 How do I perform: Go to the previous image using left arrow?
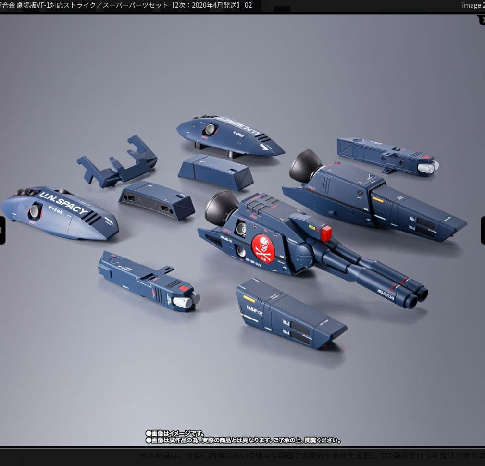2,230
